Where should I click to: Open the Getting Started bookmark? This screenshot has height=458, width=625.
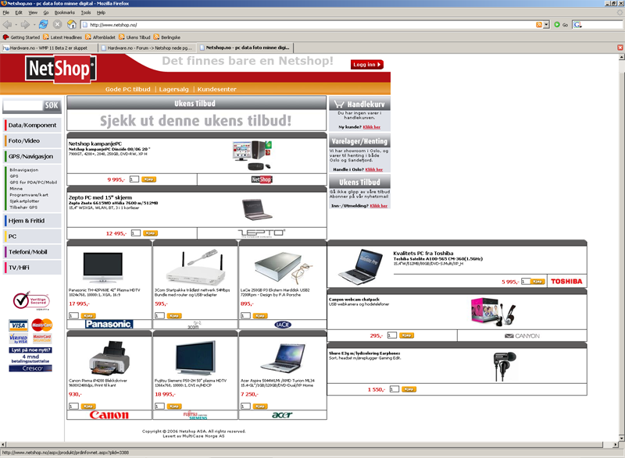coord(22,37)
